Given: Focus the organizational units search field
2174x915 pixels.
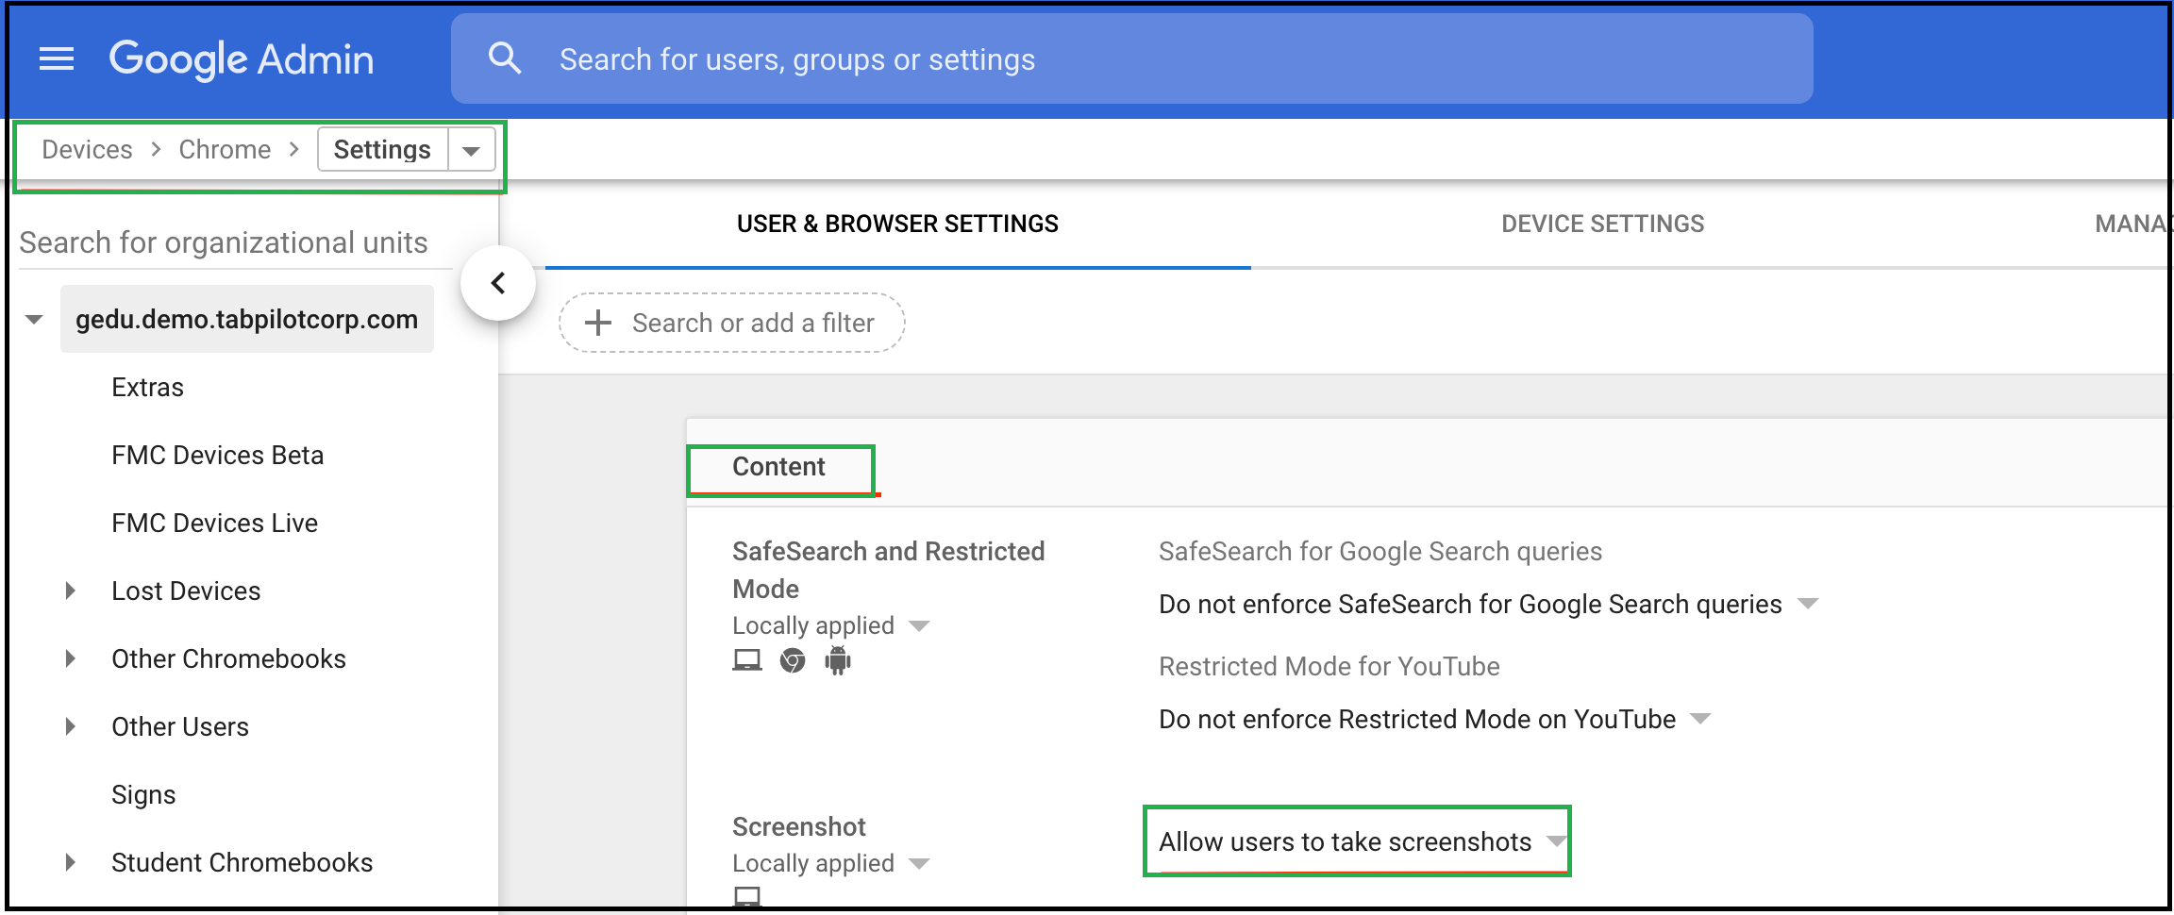Looking at the screenshot, I should tap(236, 242).
